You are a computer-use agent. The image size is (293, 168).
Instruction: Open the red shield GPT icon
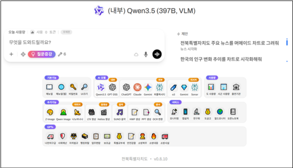62,136
